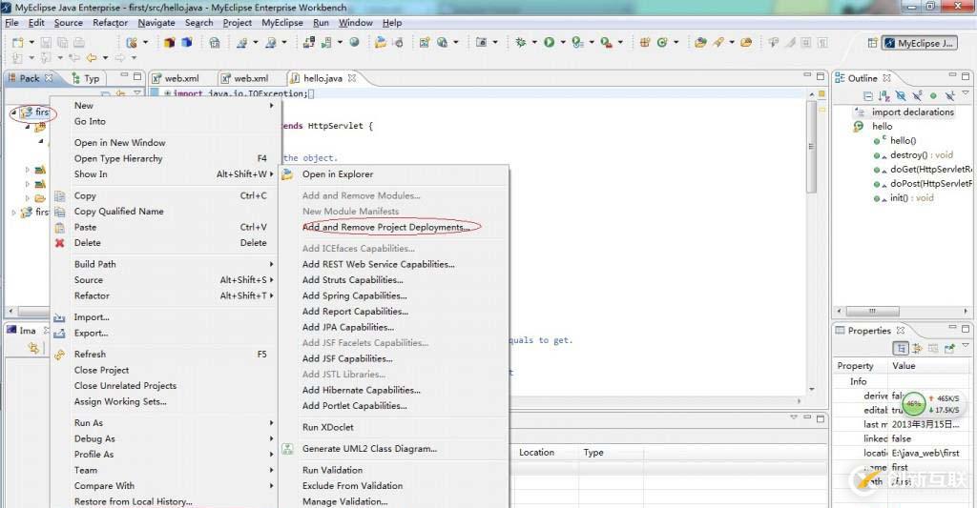The height and width of the screenshot is (508, 977).
Task: Open the MyEclipse menu
Action: [282, 23]
